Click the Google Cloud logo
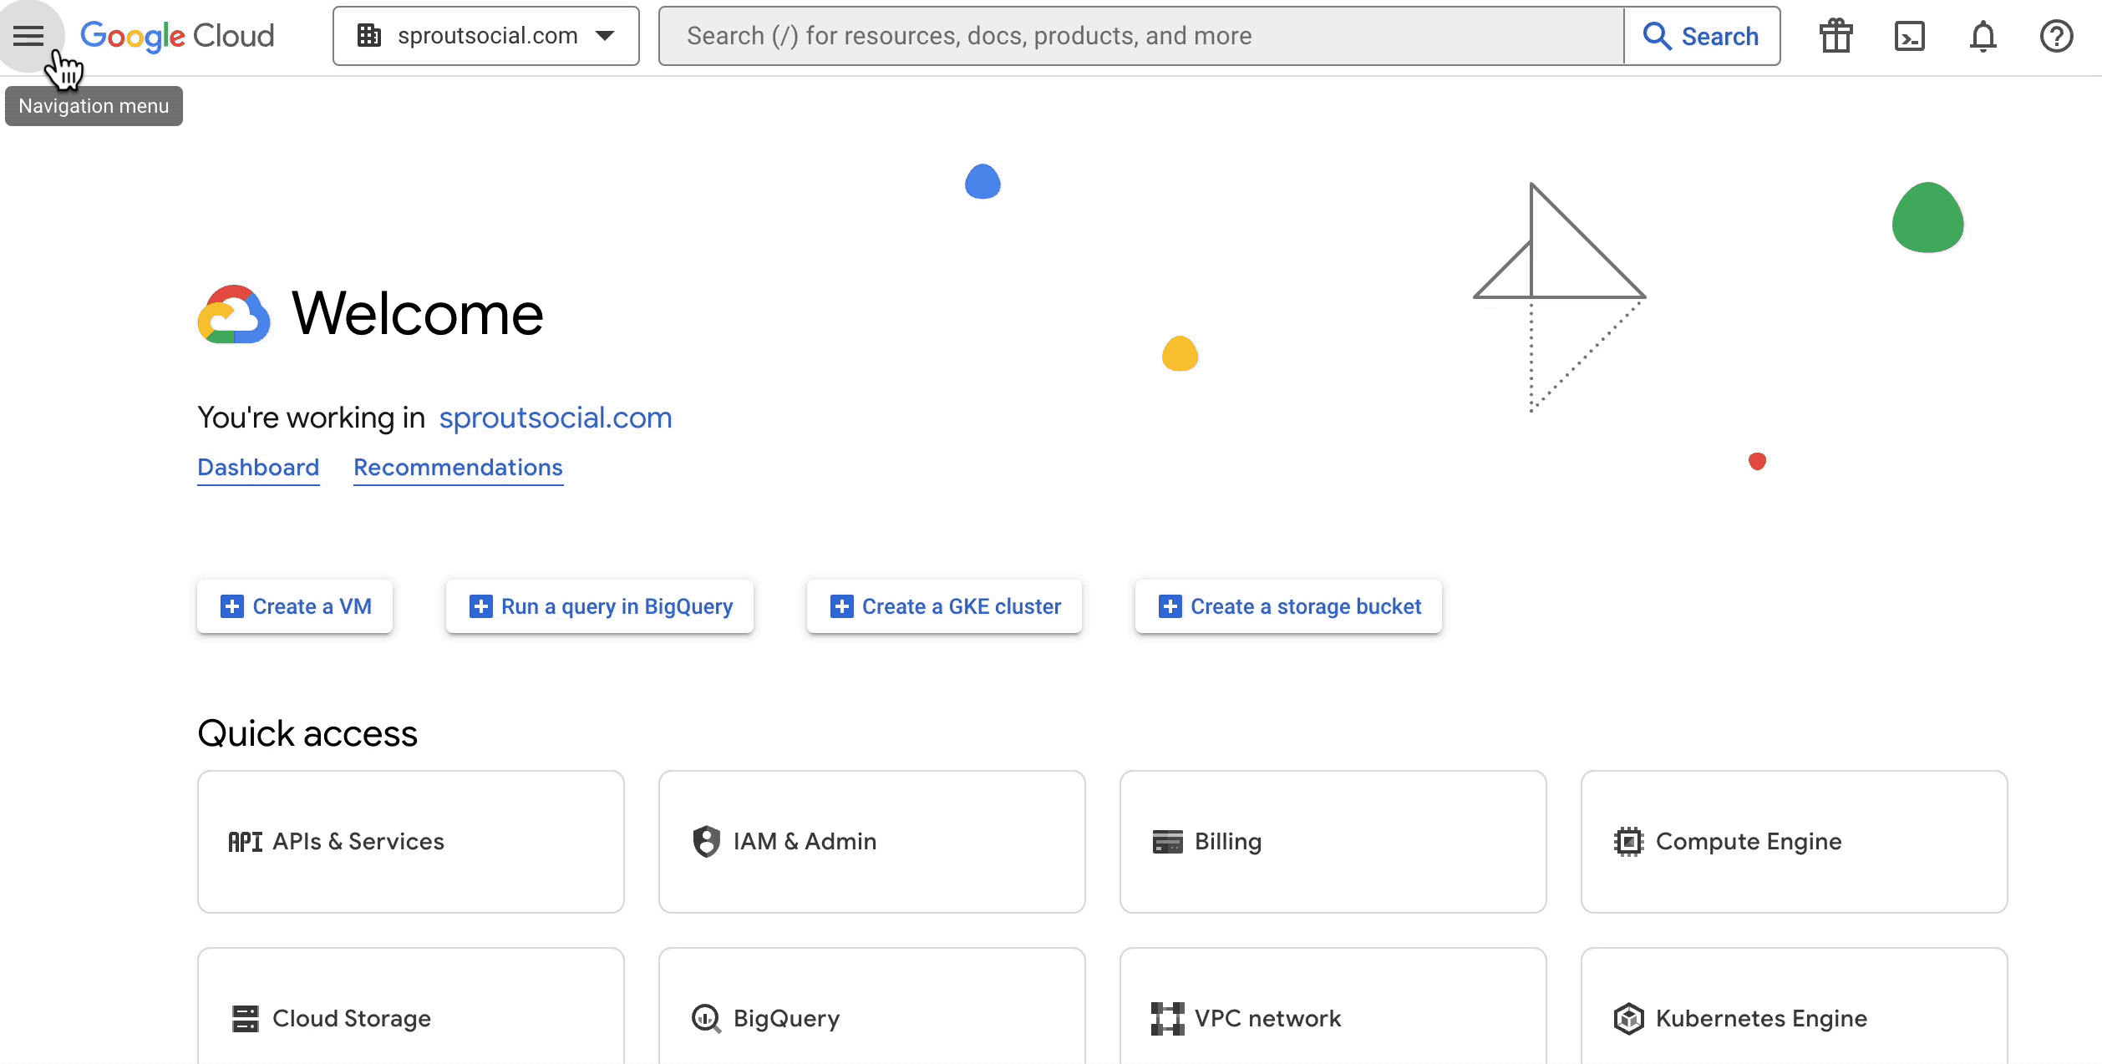The image size is (2102, 1064). 177,36
